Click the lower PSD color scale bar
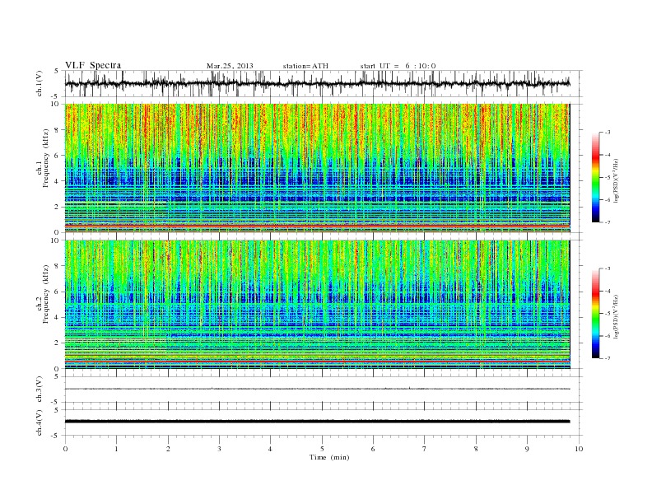The image size is (652, 504). (x=595, y=313)
